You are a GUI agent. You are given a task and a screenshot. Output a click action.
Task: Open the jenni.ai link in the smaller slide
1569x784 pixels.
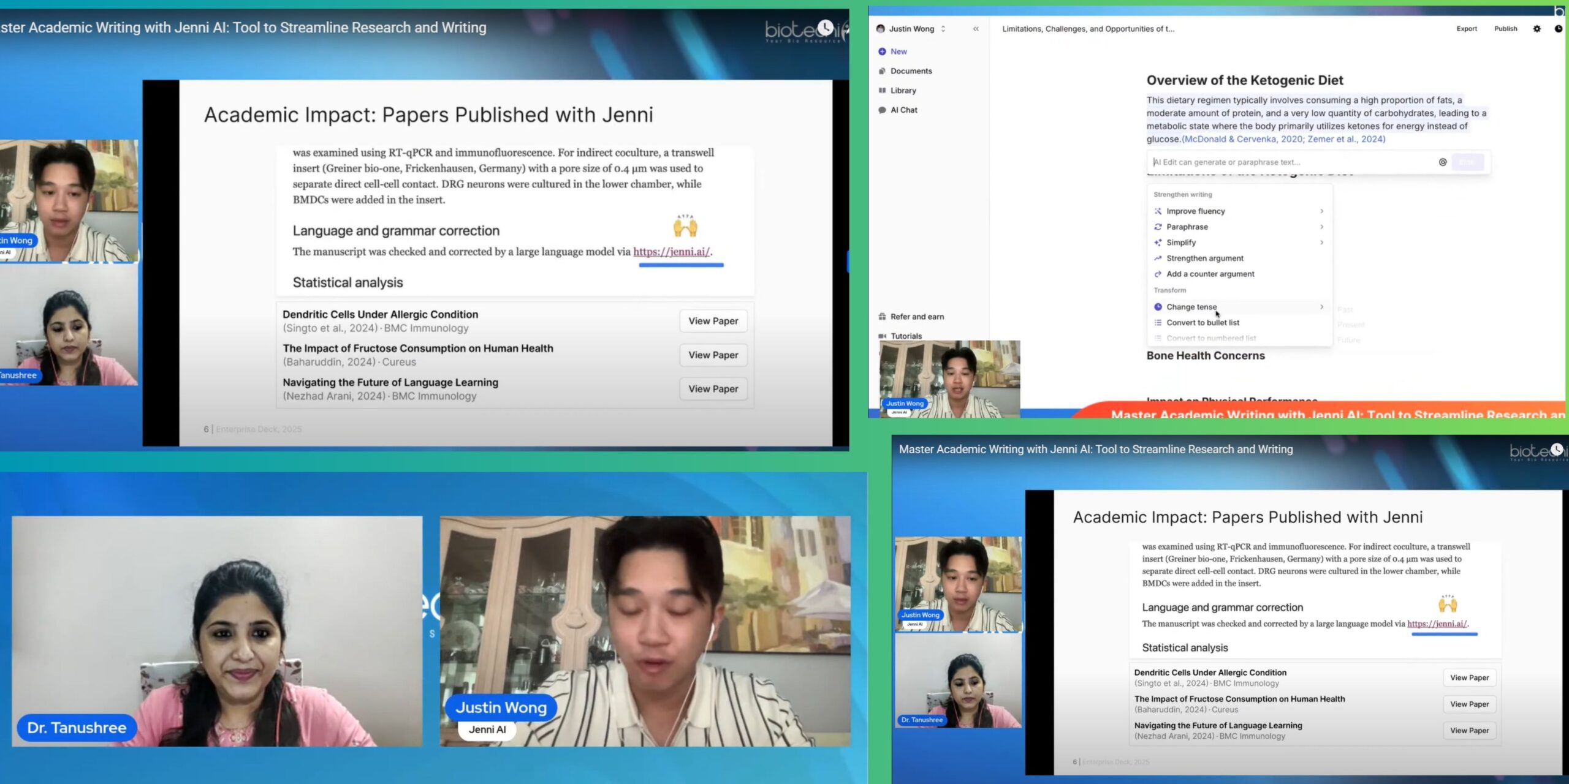tap(1437, 624)
